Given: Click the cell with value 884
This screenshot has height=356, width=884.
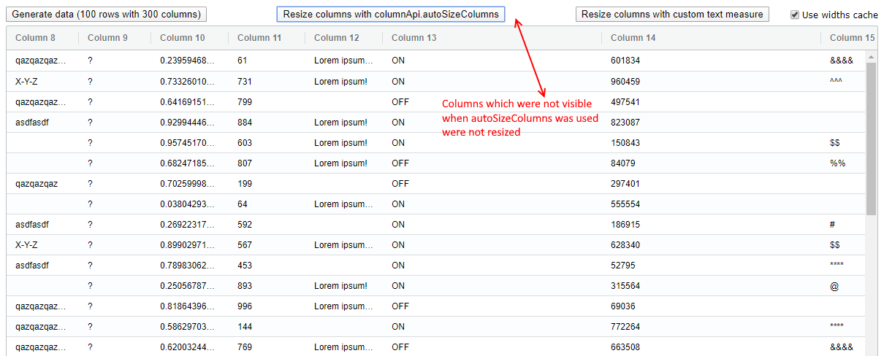Looking at the screenshot, I should click(x=245, y=123).
